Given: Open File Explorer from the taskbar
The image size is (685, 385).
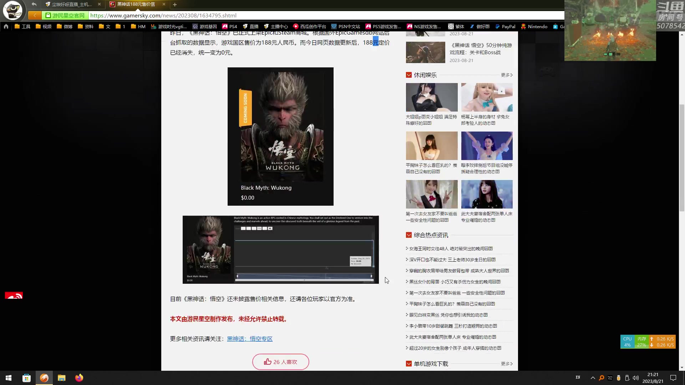Looking at the screenshot, I should tap(62, 378).
